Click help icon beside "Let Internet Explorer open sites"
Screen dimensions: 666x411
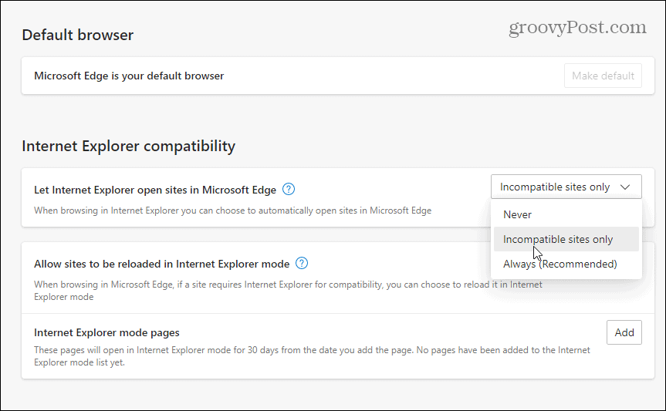coord(289,189)
